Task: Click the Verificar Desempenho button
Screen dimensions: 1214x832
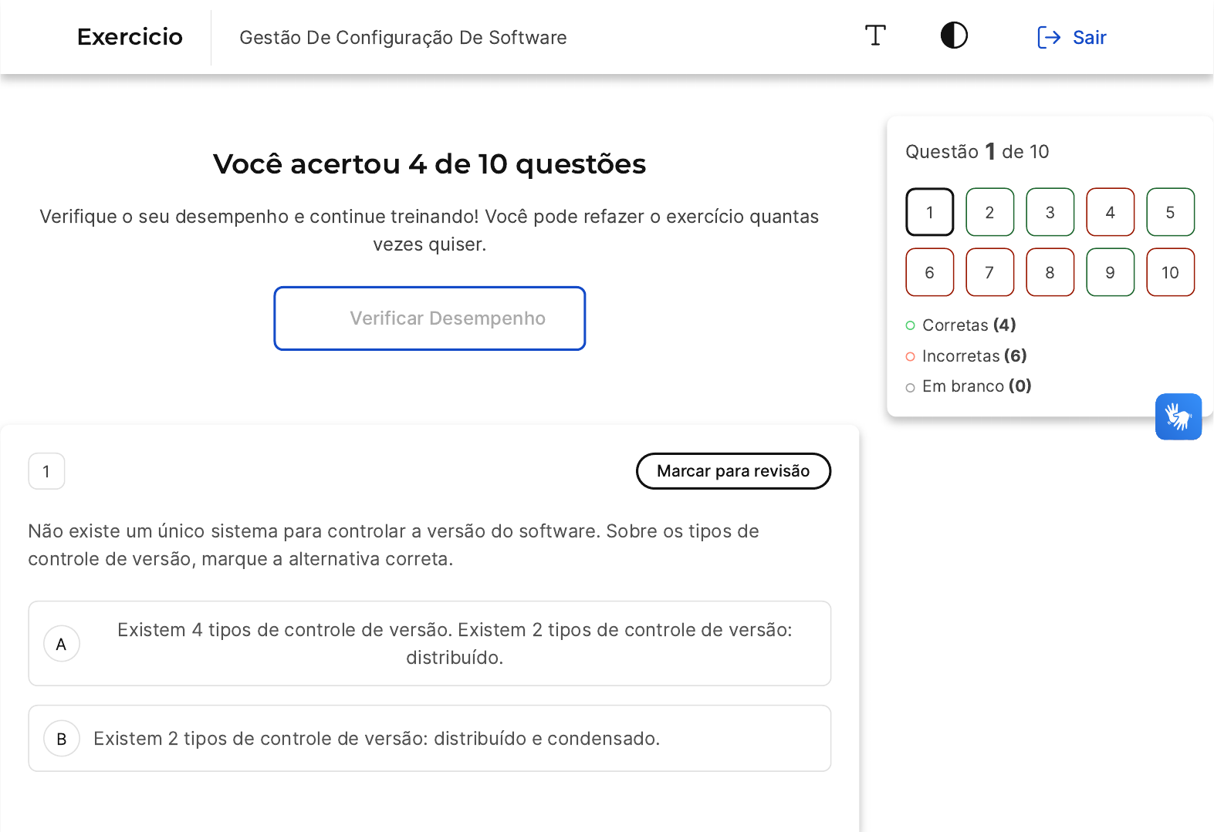Action: click(430, 318)
